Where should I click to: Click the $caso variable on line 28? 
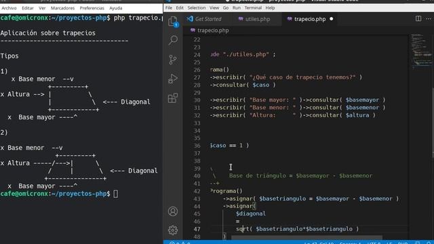[x=260, y=85]
